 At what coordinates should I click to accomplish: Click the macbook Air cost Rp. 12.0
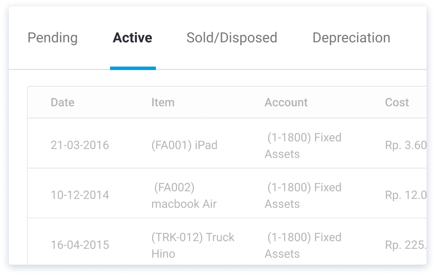click(405, 195)
